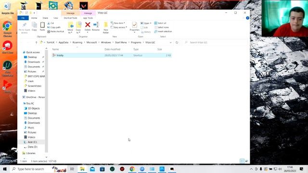The height and width of the screenshot is (173, 308).
Task: Refresh the current folder view
Action: coord(177,42)
